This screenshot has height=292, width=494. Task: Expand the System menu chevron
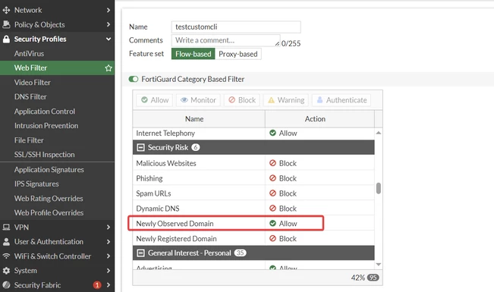tap(109, 271)
